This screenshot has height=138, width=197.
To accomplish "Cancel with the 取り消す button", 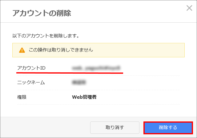I will [115, 128].
